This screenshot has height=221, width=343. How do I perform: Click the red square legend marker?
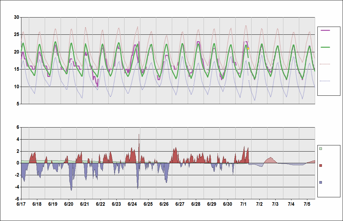click(321, 166)
